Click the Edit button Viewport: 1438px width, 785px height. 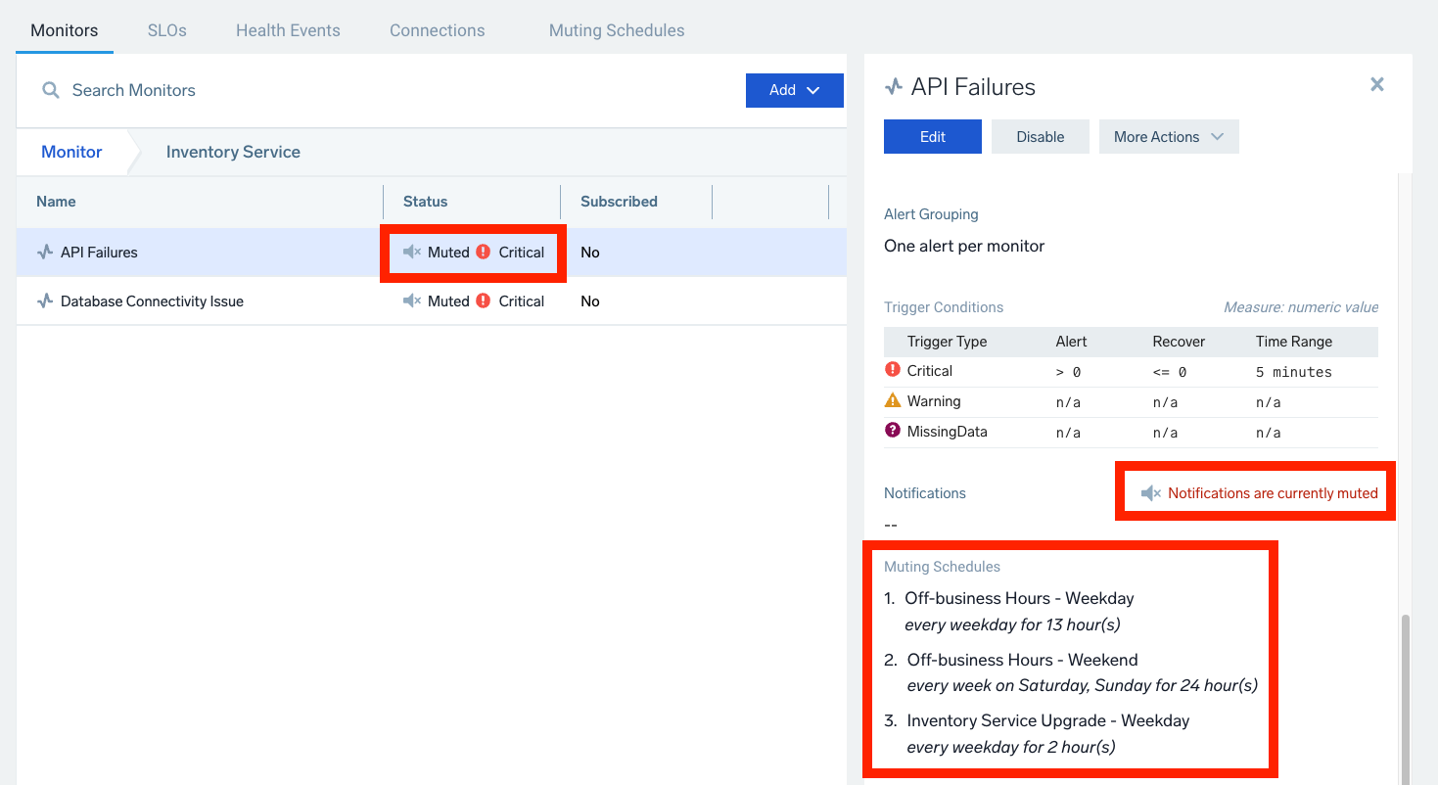click(932, 137)
